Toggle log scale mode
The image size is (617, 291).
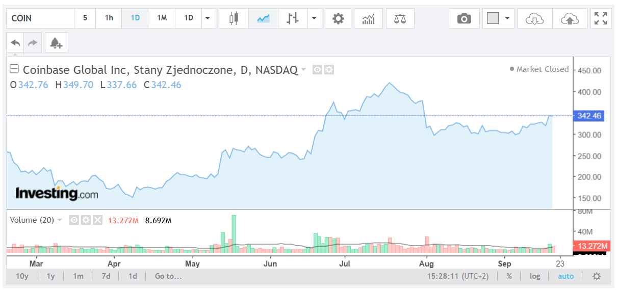[x=535, y=276]
